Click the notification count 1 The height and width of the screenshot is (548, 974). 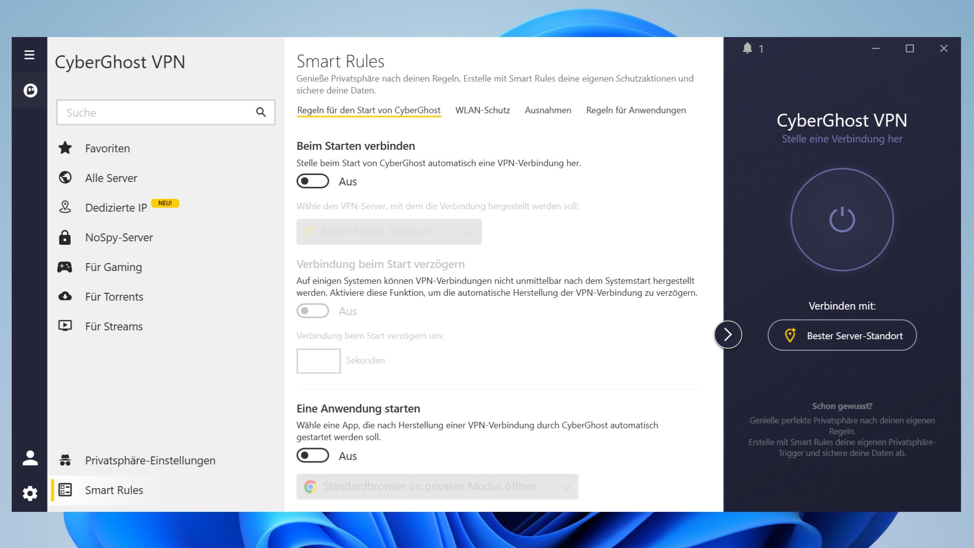click(761, 49)
